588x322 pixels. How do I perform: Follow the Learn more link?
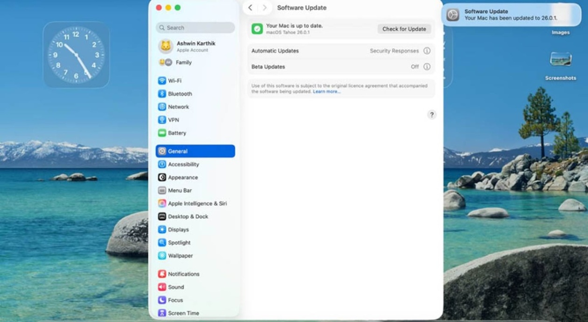pyautogui.click(x=326, y=92)
